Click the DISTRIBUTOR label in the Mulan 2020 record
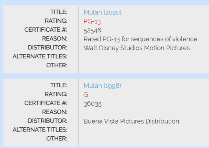Viewport: 209px width, 148px height. click(x=48, y=48)
